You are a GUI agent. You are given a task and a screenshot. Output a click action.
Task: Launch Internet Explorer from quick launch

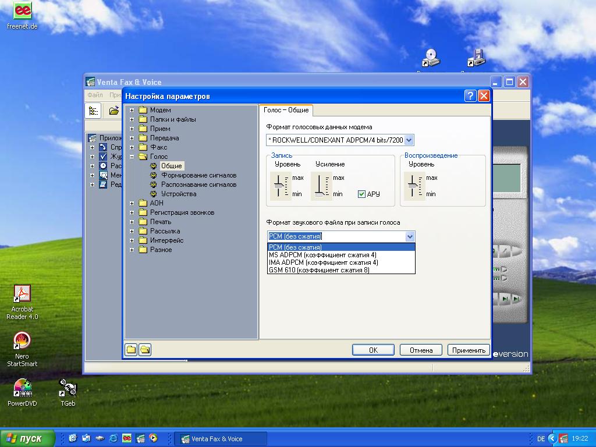[x=113, y=438]
